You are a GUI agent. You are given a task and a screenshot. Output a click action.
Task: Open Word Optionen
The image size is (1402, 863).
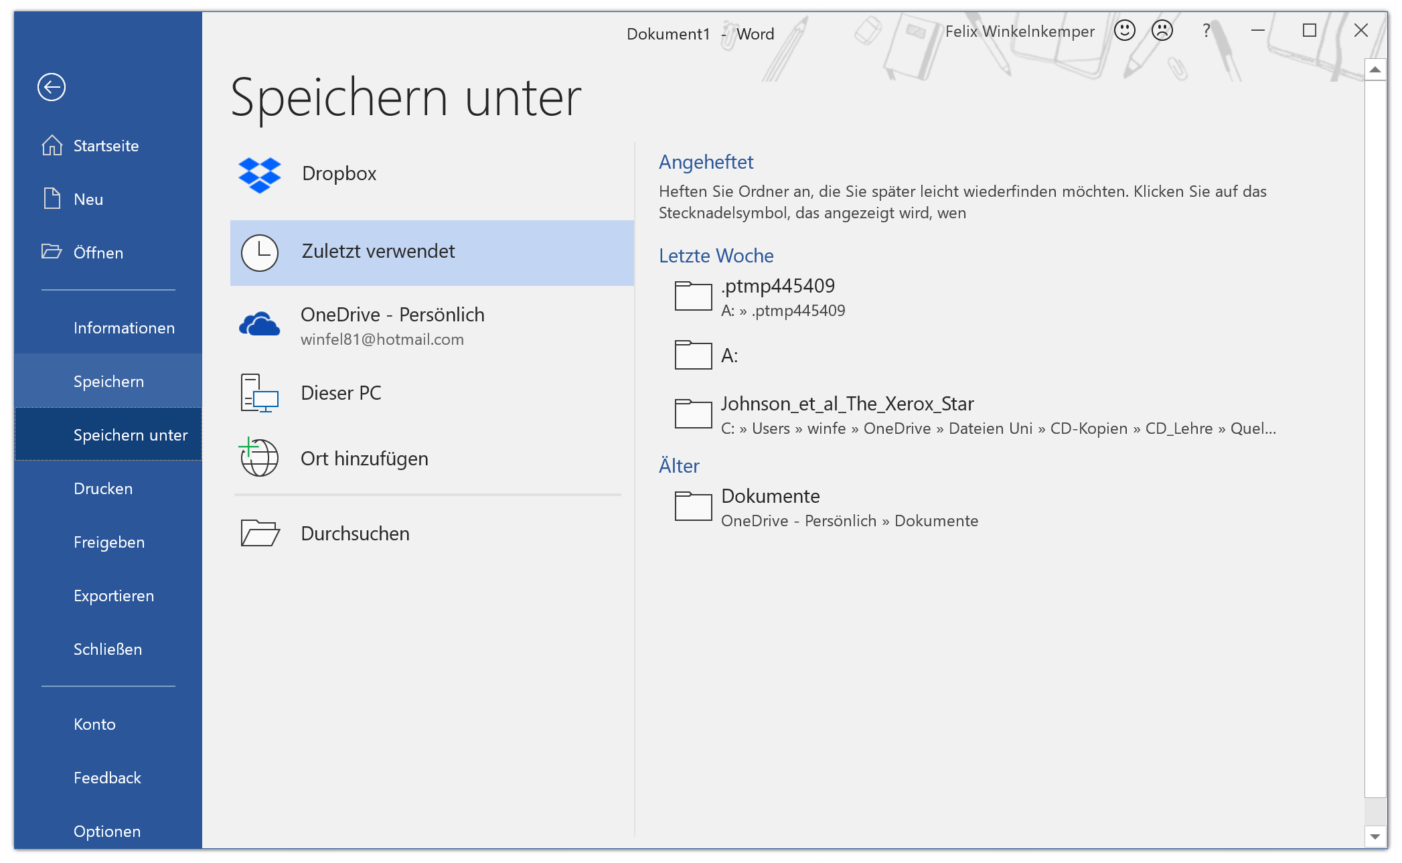coord(106,831)
